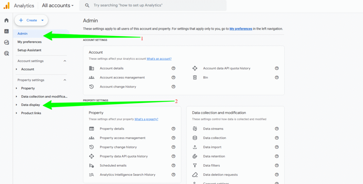
Task: Focus the Analytics search field
Action: tap(153, 5)
